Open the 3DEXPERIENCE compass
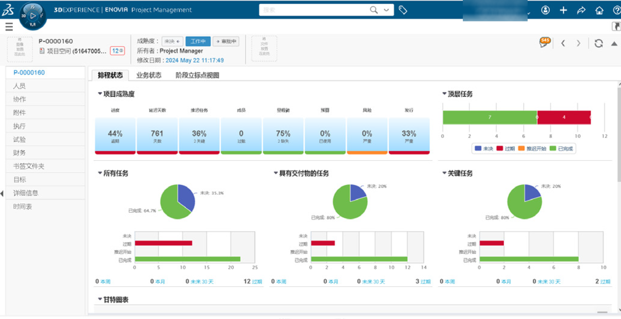 33,16
